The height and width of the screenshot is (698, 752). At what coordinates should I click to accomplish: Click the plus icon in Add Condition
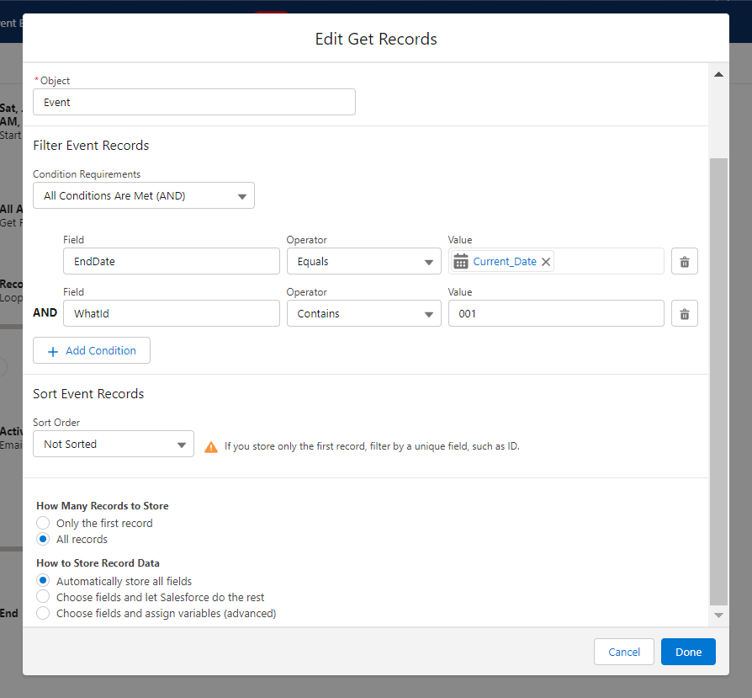[53, 351]
